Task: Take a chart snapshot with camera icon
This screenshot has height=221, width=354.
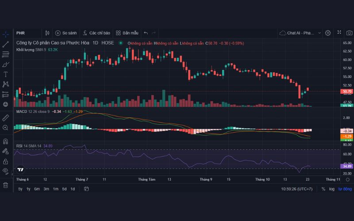Action: pyautogui.click(x=349, y=33)
